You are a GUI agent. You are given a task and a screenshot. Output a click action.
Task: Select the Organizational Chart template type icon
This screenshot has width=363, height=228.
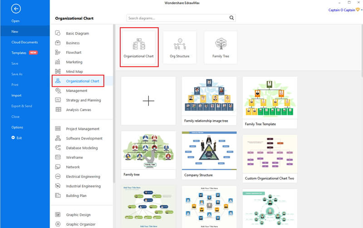[139, 44]
